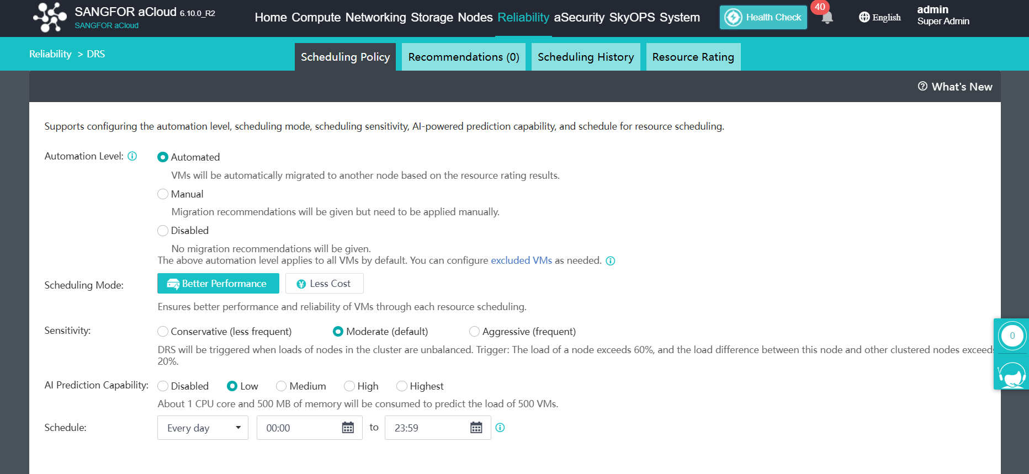Open the admin Super Admin account menu

943,15
